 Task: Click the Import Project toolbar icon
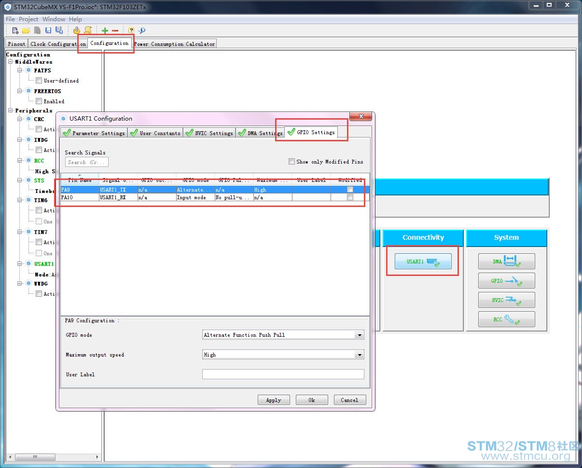coord(37,30)
